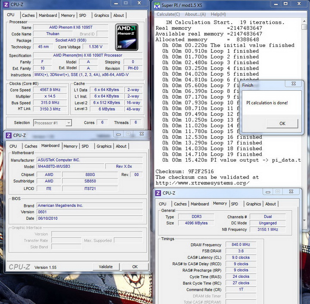Click the FSB:DRAM ratio value 3:8

[x=241, y=251]
